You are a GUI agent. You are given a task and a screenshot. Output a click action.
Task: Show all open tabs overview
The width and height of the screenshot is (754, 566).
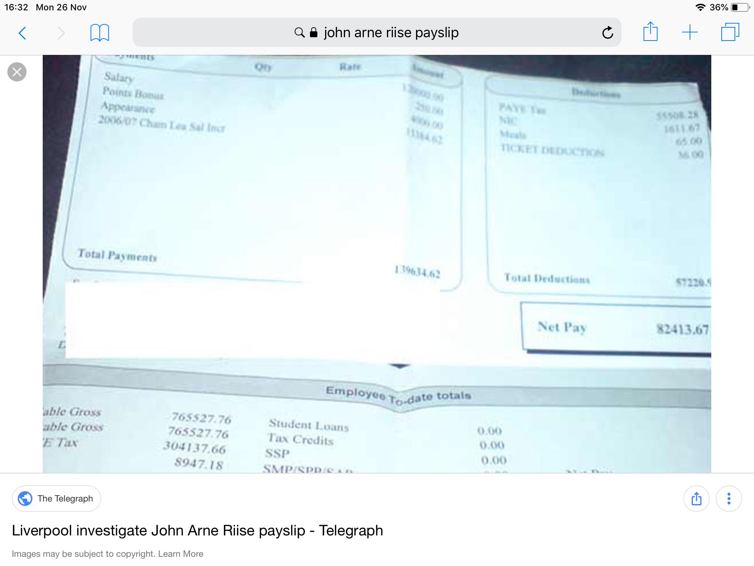point(730,32)
